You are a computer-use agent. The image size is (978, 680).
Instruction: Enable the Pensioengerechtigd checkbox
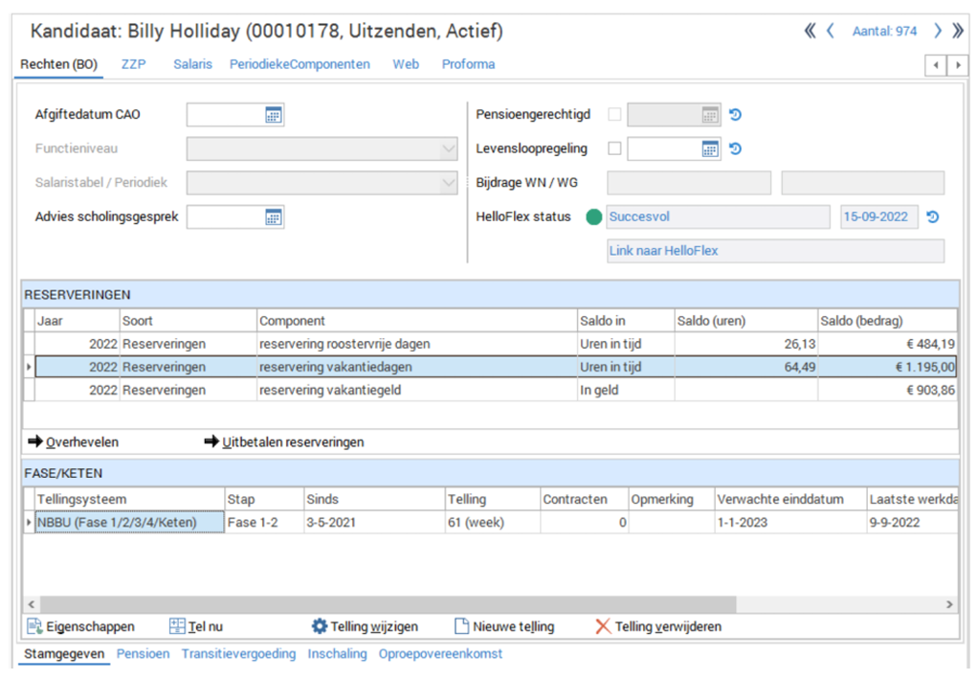(614, 115)
